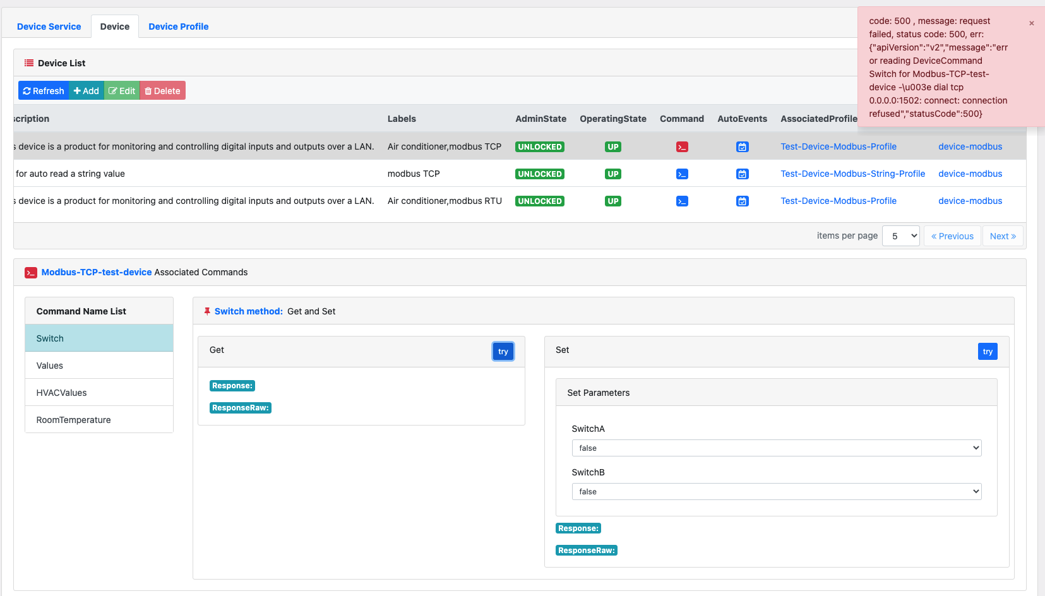Open the SwitchB value dropdown

point(776,491)
